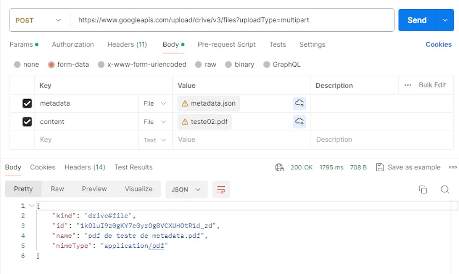Open response search with the magnifier icon

pyautogui.click(x=444, y=189)
